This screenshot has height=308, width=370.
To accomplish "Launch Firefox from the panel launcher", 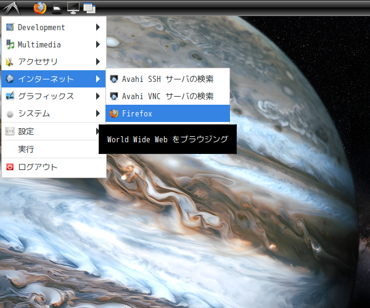I will pyautogui.click(x=40, y=8).
